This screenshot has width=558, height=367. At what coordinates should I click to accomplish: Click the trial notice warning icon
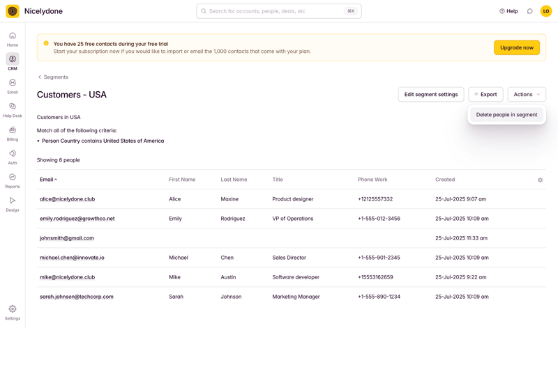46,43
